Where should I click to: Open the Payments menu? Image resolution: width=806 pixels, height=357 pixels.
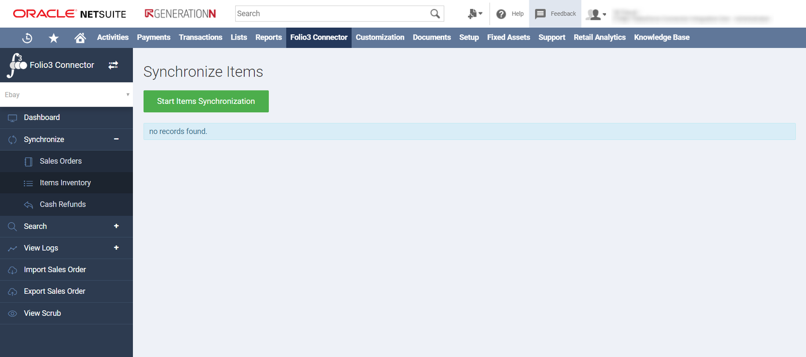point(154,38)
